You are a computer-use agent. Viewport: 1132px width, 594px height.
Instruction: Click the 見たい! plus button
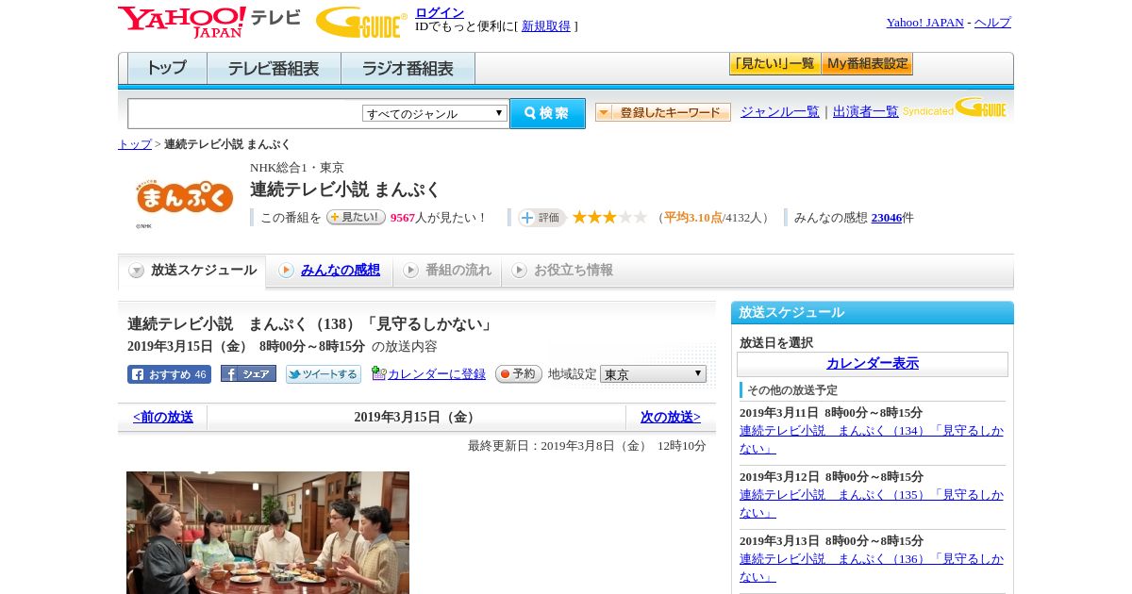click(x=356, y=217)
